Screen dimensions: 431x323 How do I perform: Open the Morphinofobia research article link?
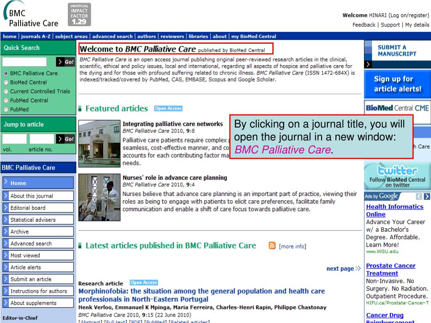(x=202, y=295)
